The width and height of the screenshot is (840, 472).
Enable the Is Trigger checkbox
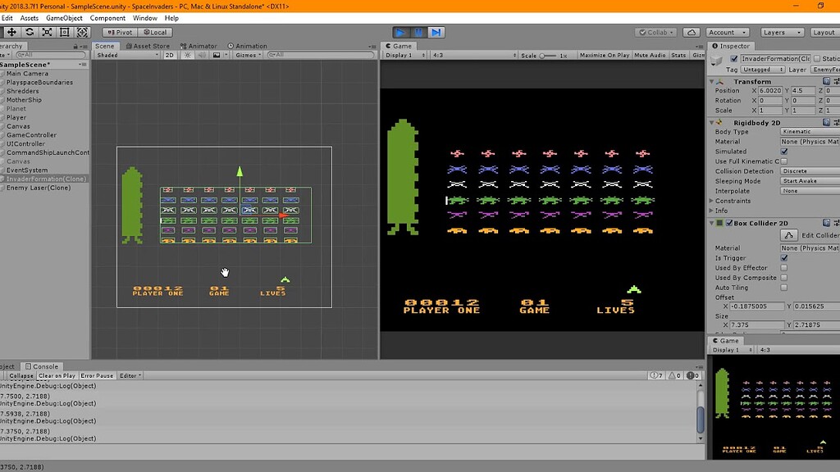(783, 257)
